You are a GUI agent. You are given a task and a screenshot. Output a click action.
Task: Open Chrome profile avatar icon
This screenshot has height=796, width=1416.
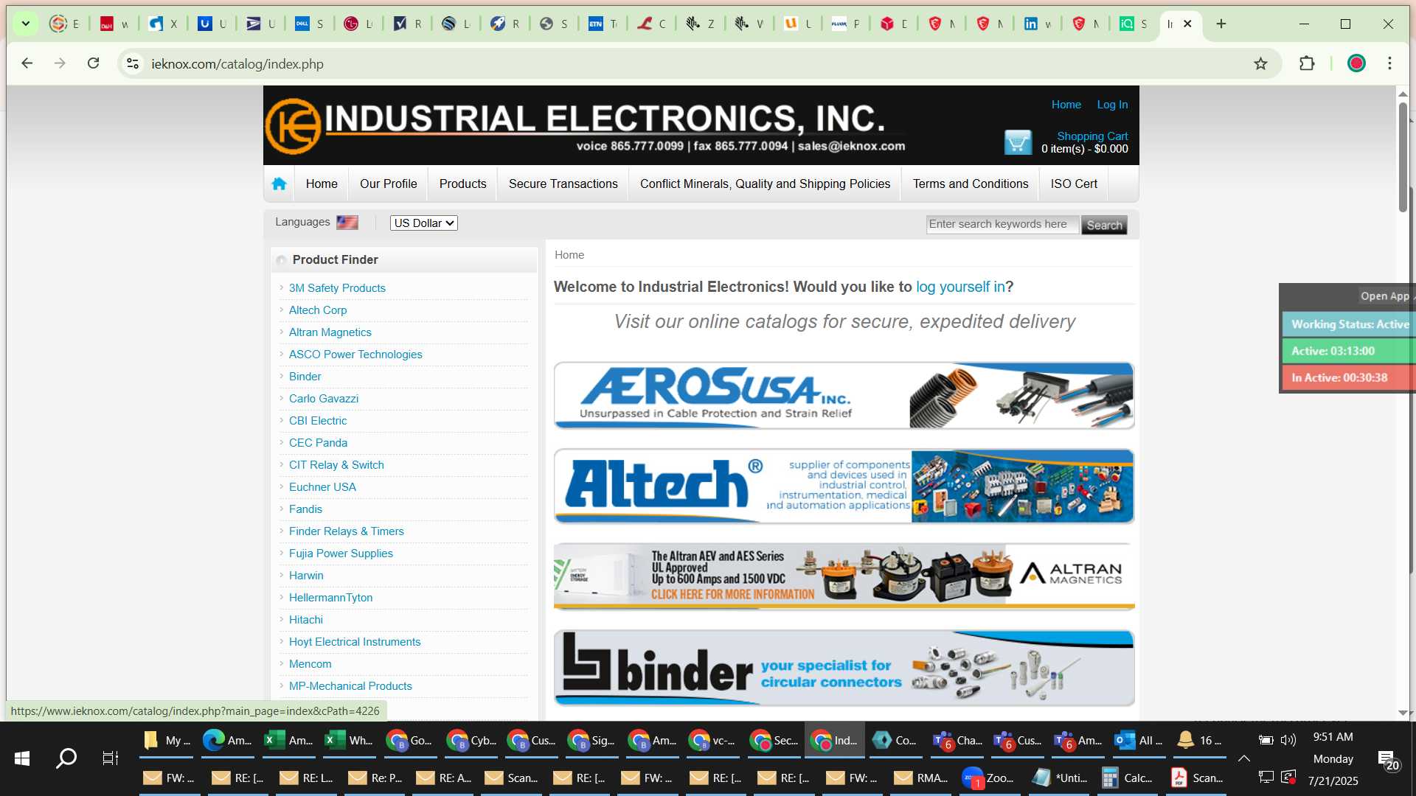coord(1356,63)
